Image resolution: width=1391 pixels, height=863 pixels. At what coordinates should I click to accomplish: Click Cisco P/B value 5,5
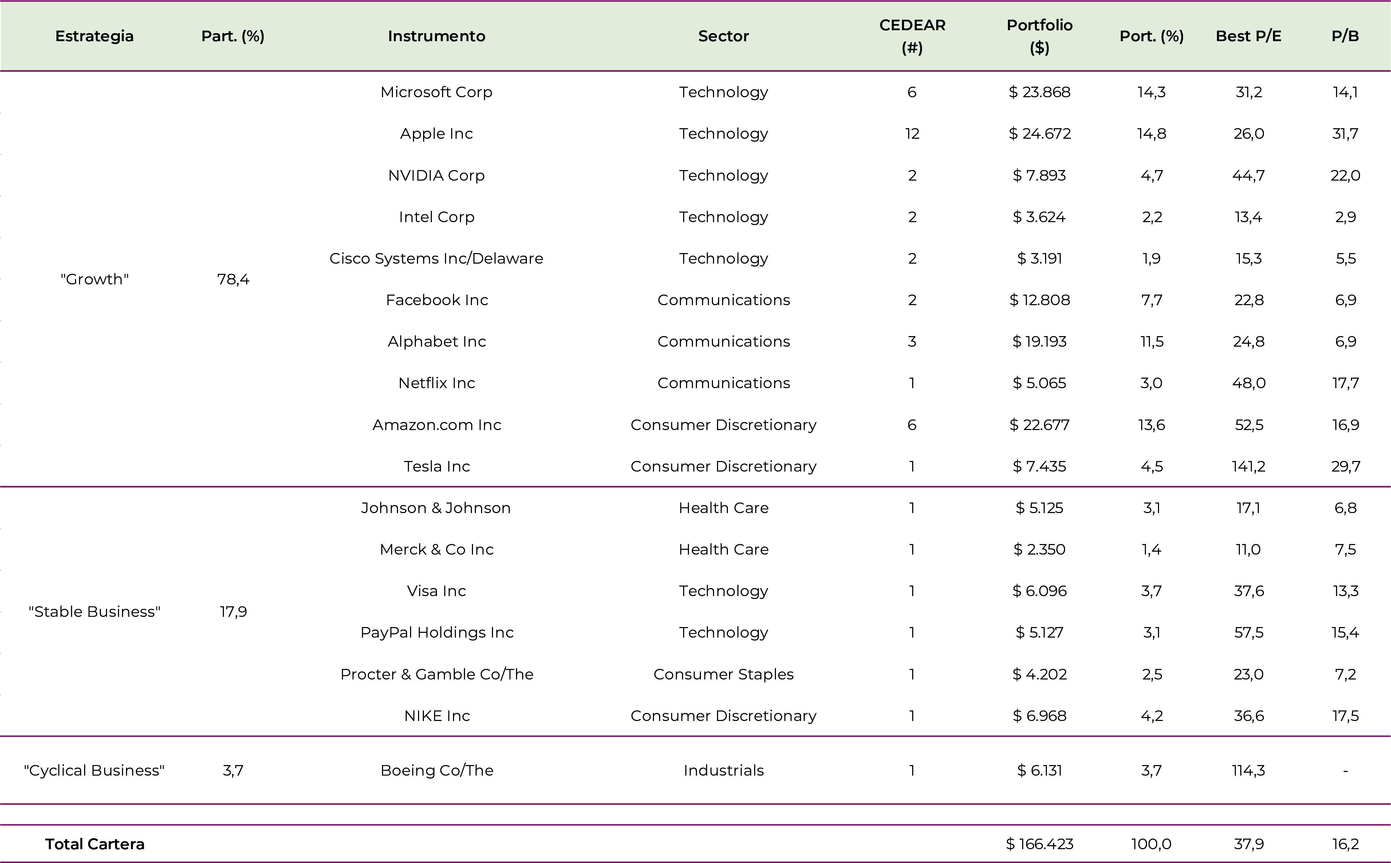(1345, 259)
